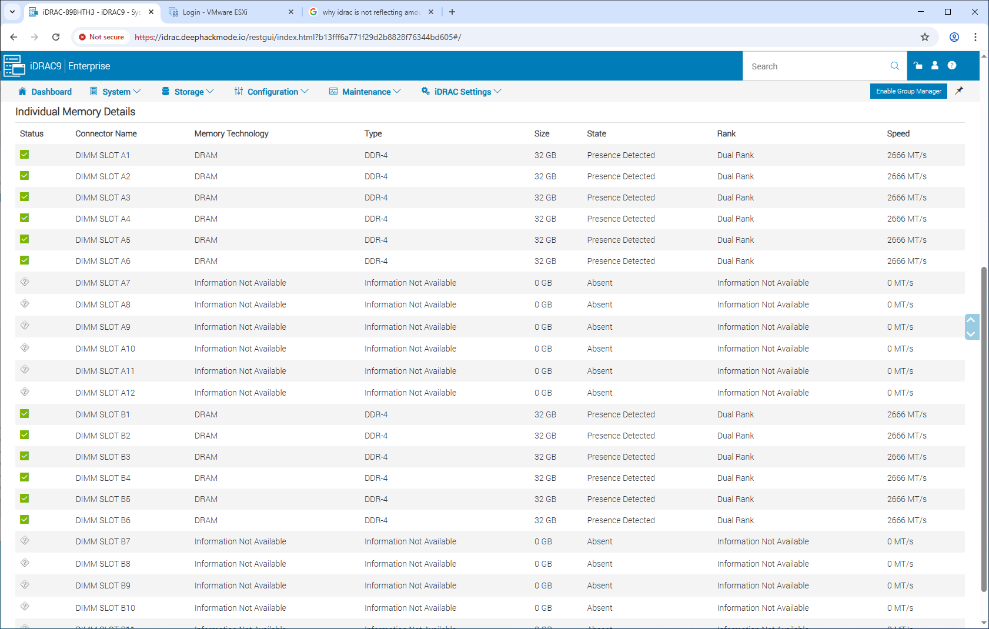Open a new browser tab

coord(452,12)
